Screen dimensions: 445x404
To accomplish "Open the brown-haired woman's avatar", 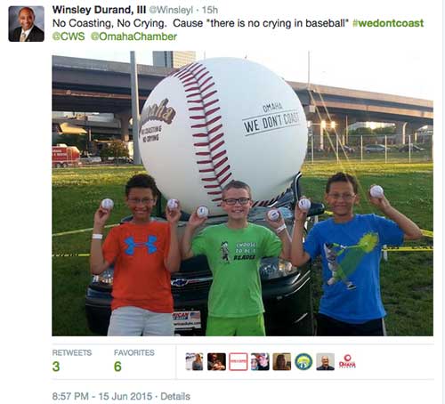I will [x=282, y=361].
